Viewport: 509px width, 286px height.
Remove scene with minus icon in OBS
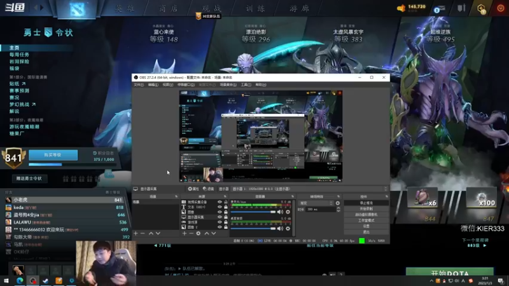click(143, 233)
